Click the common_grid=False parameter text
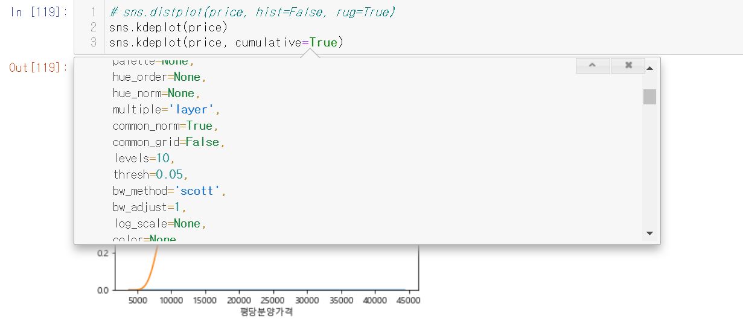The width and height of the screenshot is (743, 330). tap(169, 142)
